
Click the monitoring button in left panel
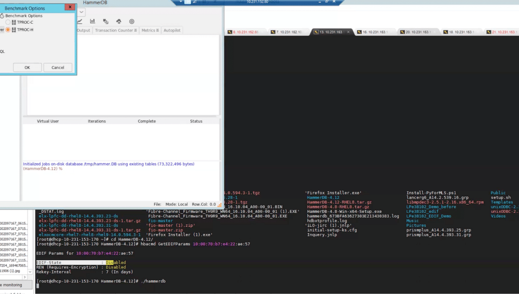[16, 285]
